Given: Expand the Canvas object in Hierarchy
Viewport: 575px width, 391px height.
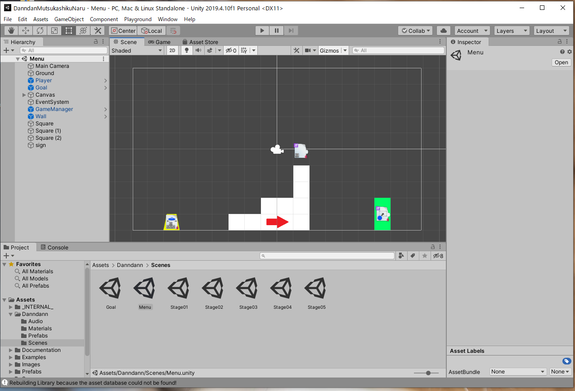Looking at the screenshot, I should pyautogui.click(x=24, y=95).
